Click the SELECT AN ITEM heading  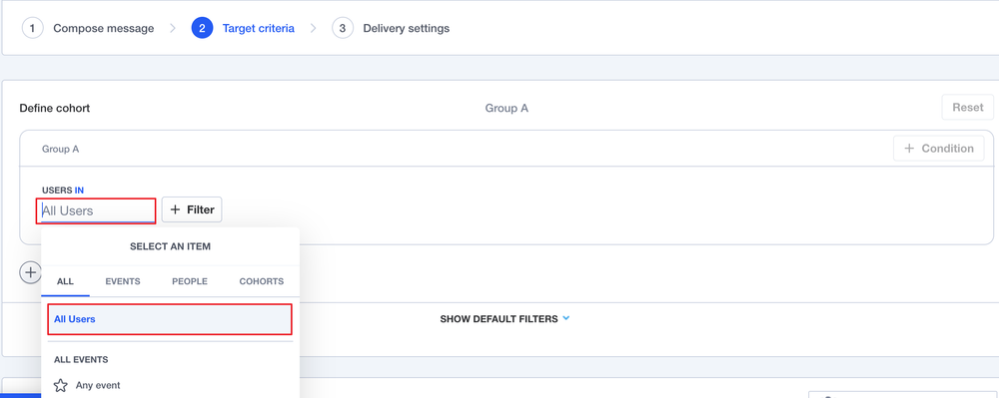tap(170, 246)
